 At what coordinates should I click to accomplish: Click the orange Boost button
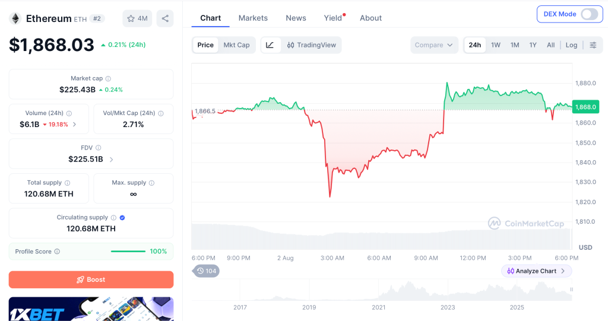point(91,279)
